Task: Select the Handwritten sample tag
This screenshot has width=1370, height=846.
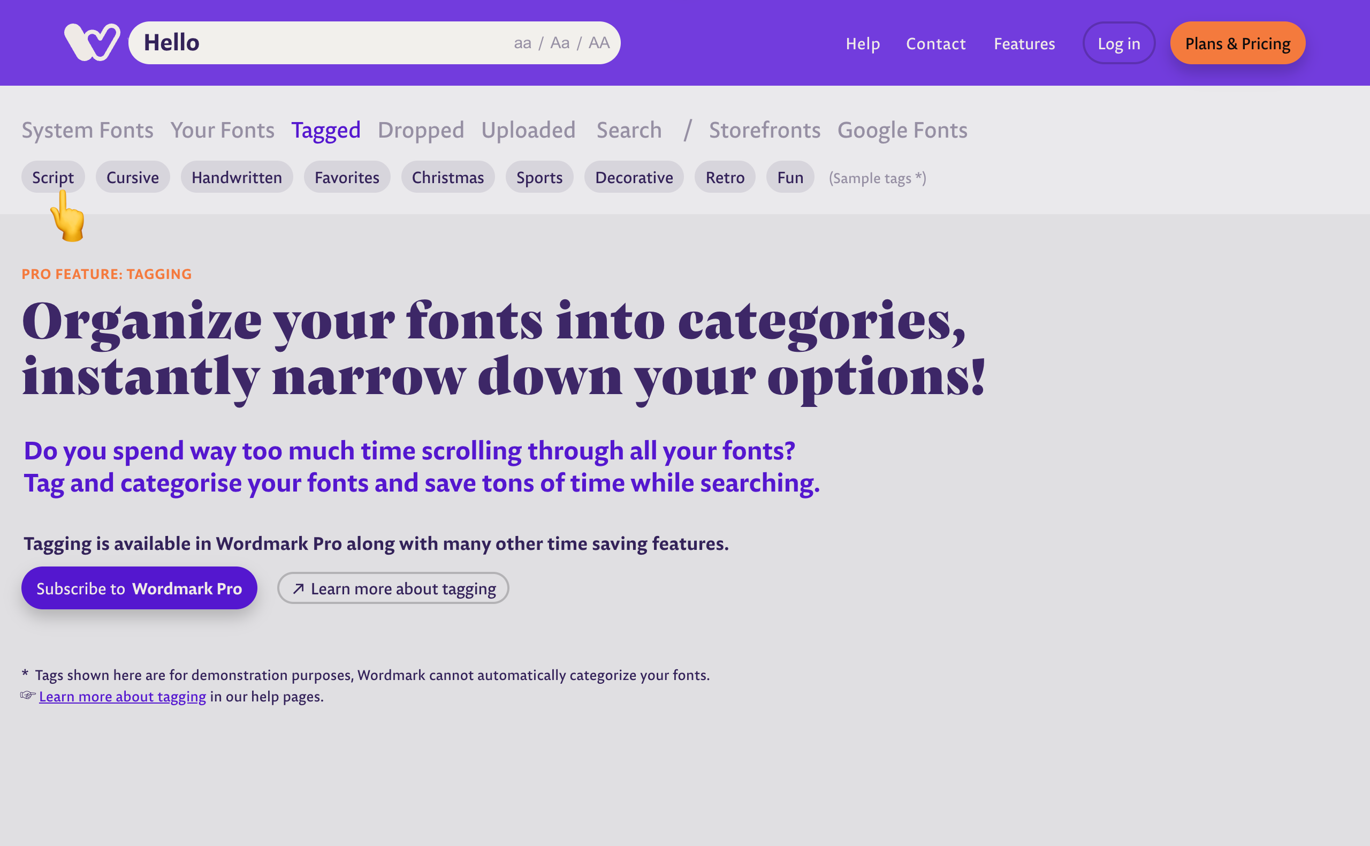Action: tap(237, 177)
